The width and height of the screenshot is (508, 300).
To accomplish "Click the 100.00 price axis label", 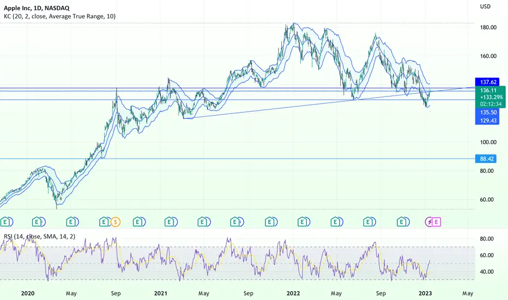I will pos(488,142).
